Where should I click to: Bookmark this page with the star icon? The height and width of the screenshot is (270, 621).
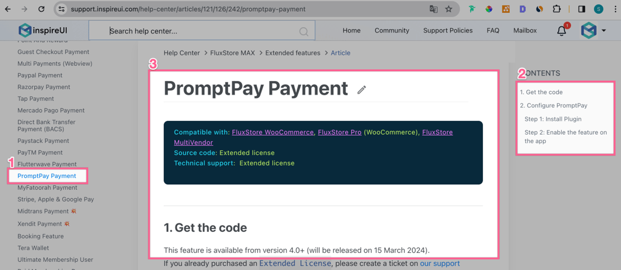[449, 9]
